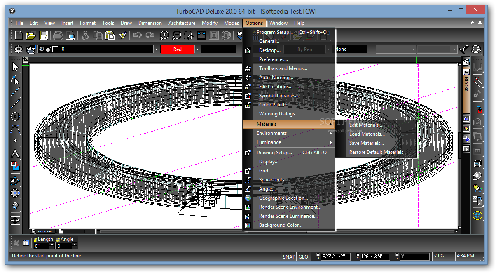
Task: Click the Cut scissors icon
Action: 85,35
